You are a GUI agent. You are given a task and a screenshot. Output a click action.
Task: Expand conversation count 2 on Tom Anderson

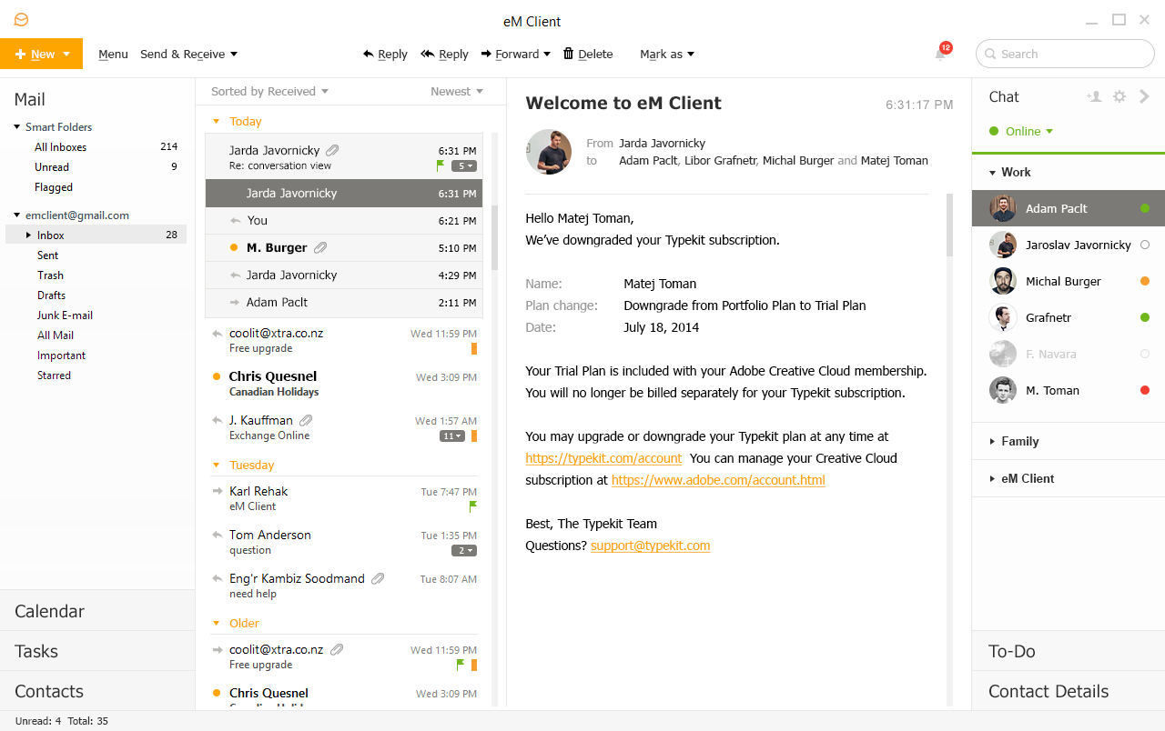point(464,550)
